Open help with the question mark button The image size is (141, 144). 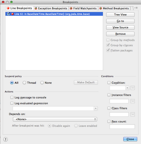(x=5, y=139)
